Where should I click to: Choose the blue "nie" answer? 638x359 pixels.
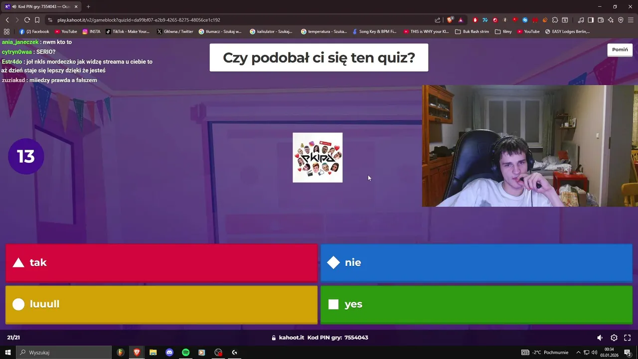[x=477, y=263]
